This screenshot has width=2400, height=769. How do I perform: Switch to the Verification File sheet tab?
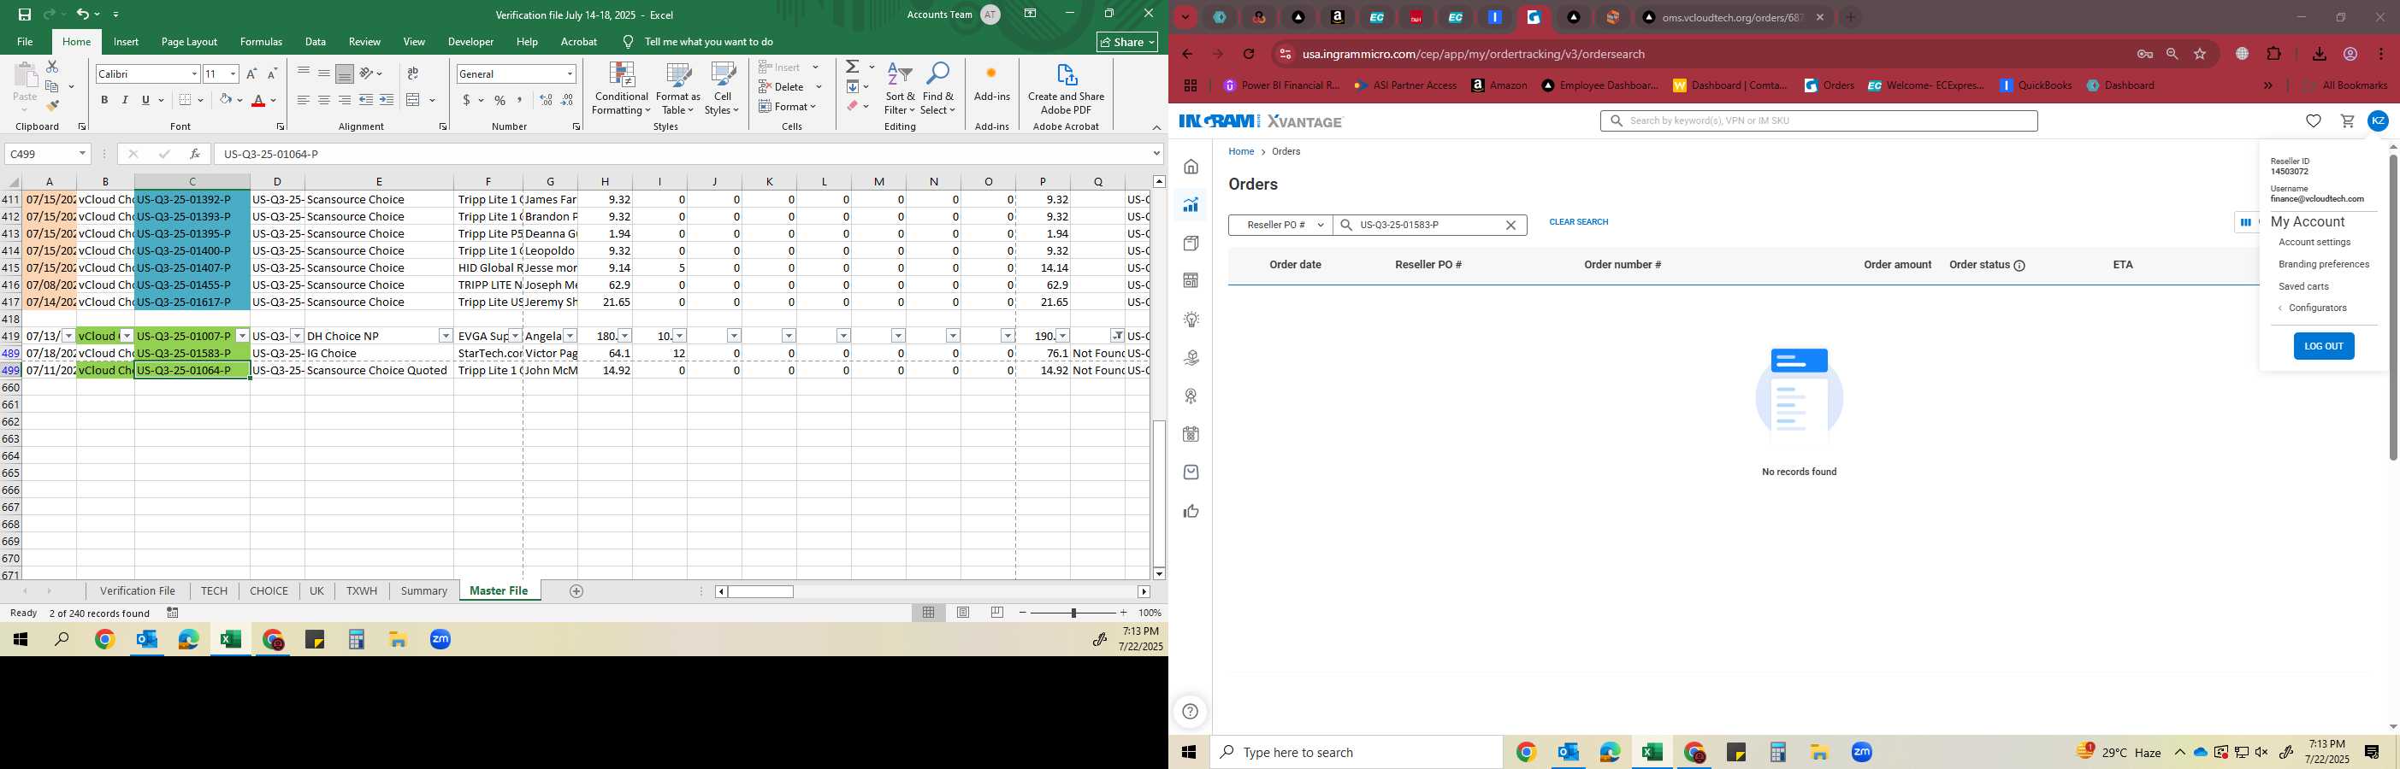click(137, 591)
